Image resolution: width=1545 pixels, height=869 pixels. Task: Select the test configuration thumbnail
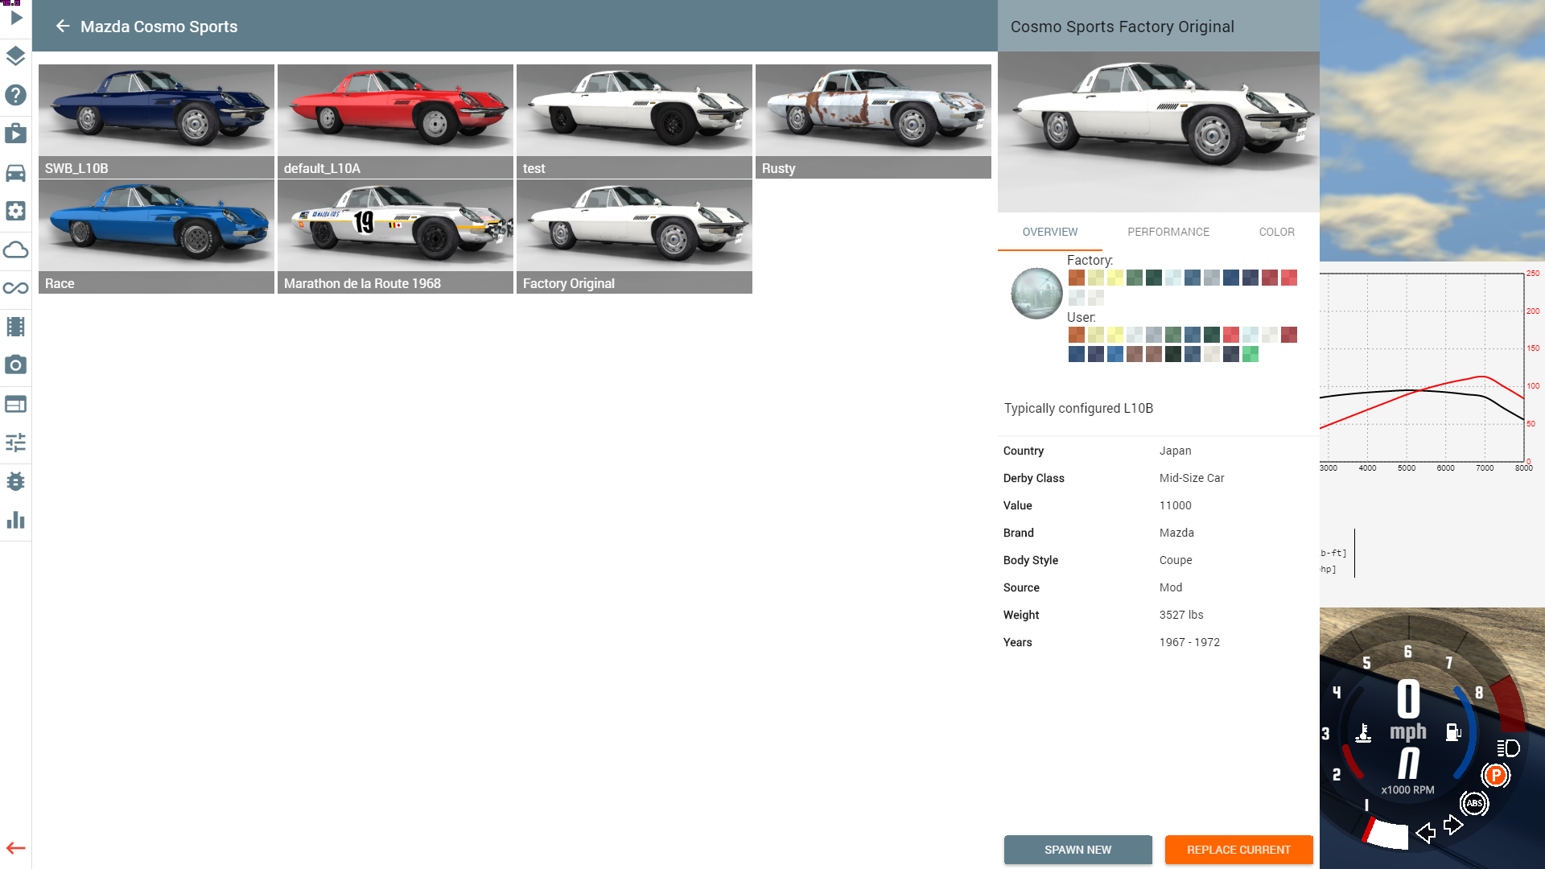click(634, 121)
